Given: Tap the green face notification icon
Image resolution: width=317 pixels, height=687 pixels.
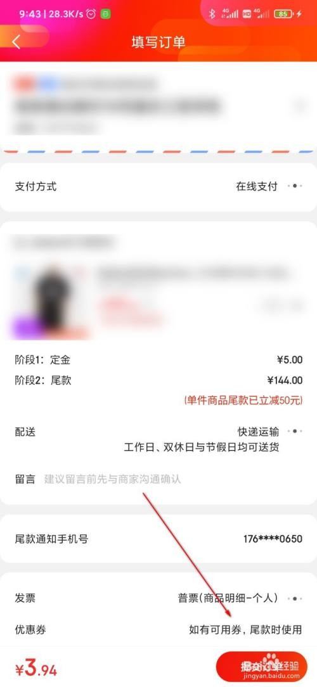Looking at the screenshot, I should point(105,14).
